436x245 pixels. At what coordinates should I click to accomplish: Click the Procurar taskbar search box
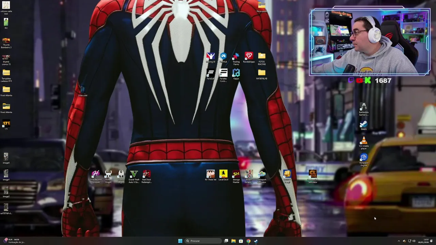coord(203,241)
